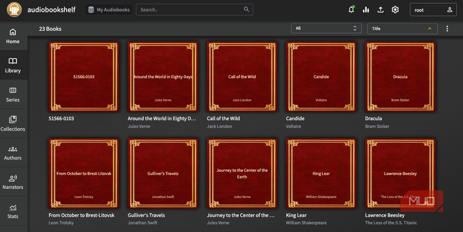This screenshot has height=232, width=463.
Task: Click the Candide title below the cover
Action: point(295,118)
